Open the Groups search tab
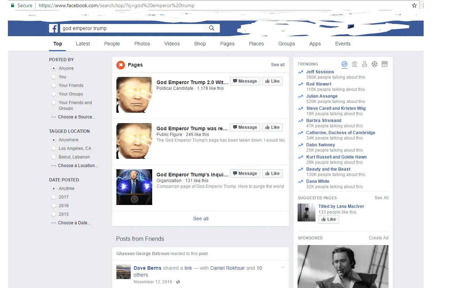453x288 pixels. [x=286, y=44]
